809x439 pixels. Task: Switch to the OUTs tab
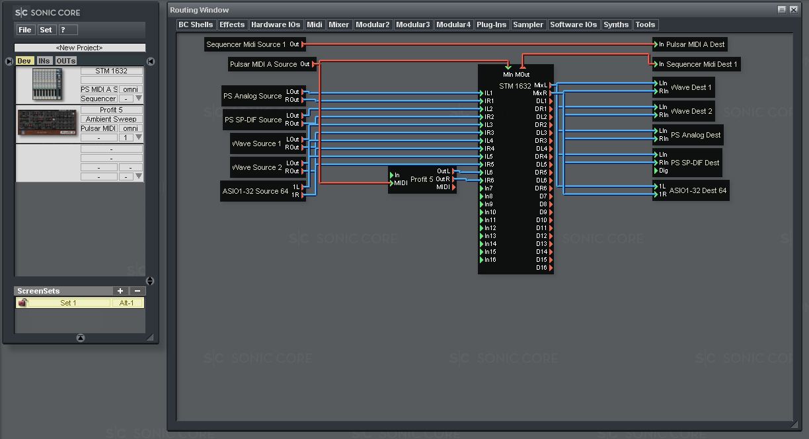(66, 61)
